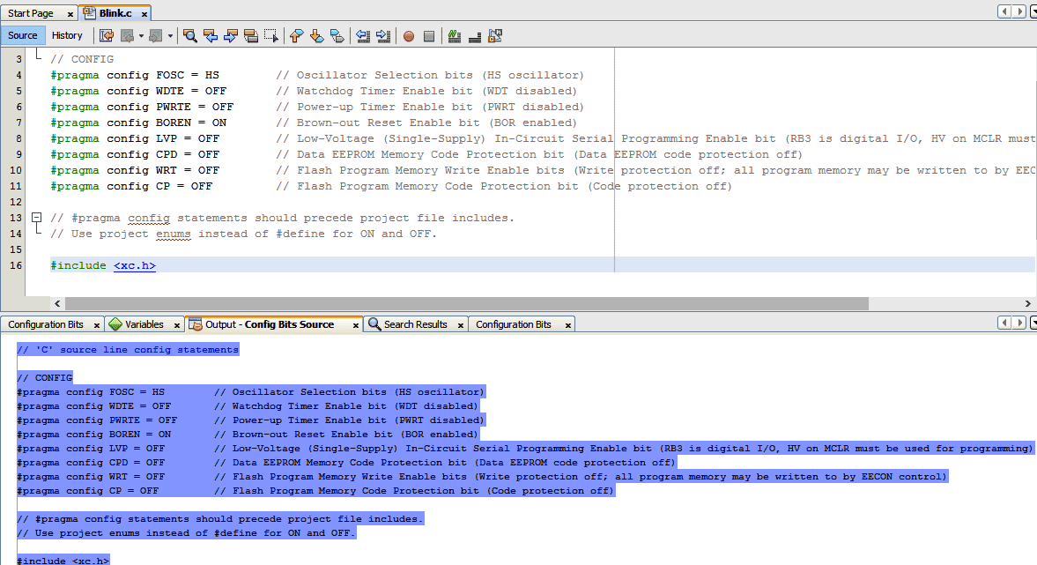Click the Stop Macro Recording icon

pyautogui.click(x=429, y=35)
